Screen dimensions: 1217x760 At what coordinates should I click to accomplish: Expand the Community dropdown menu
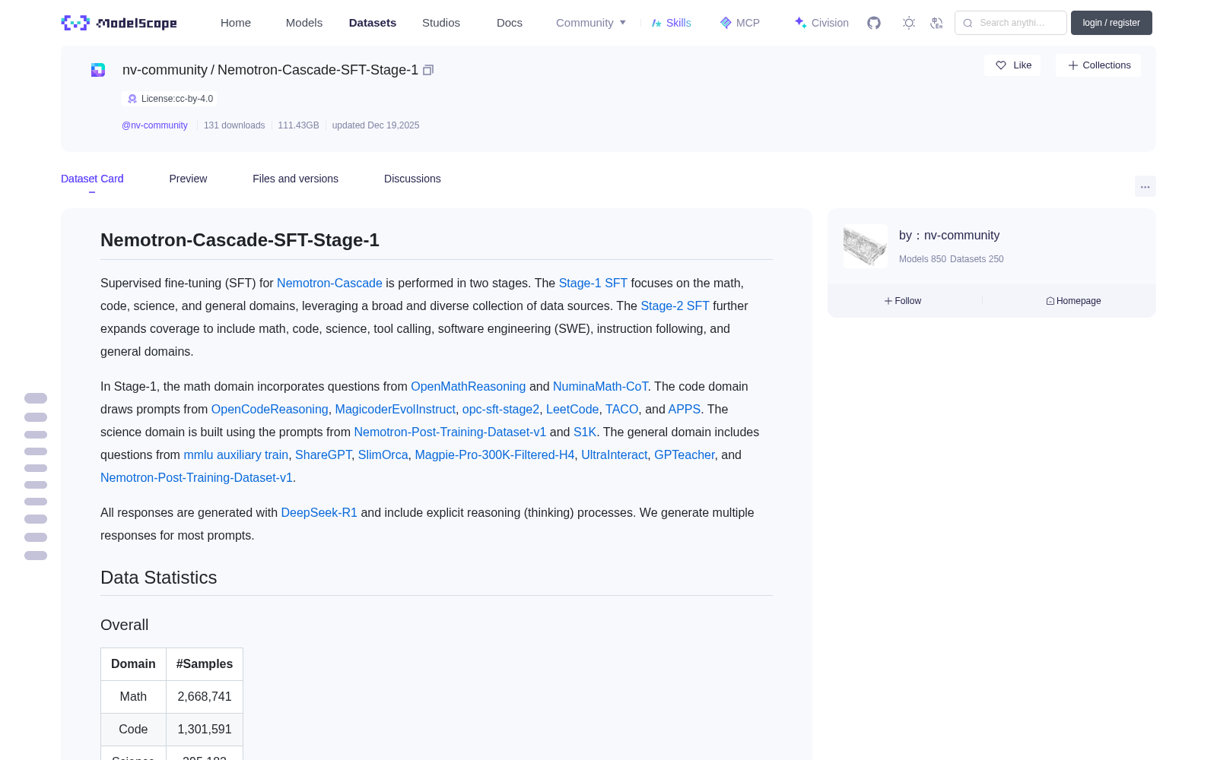click(x=591, y=23)
